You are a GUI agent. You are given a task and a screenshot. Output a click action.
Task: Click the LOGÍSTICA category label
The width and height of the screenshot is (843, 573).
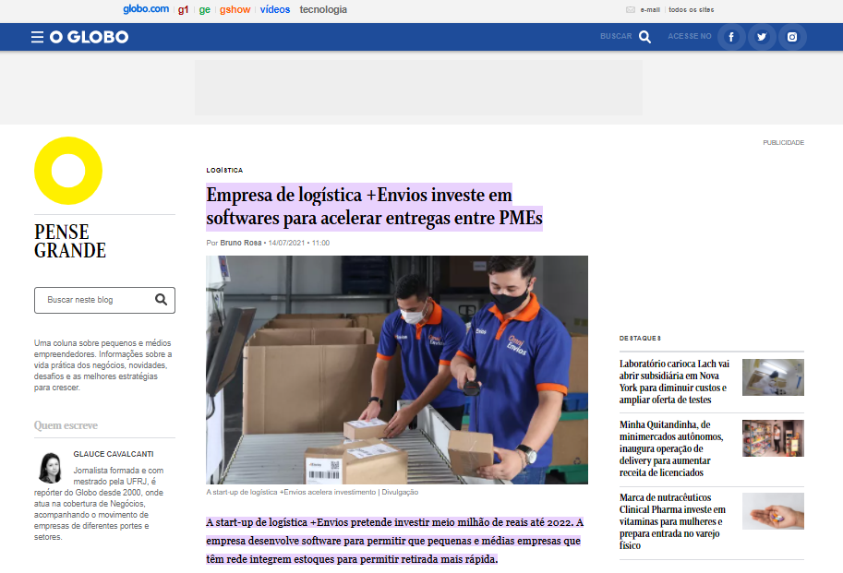coord(224,170)
